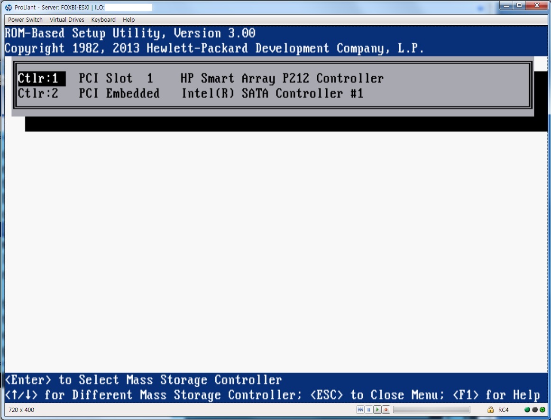Open the Keyboard menu

coord(103,19)
